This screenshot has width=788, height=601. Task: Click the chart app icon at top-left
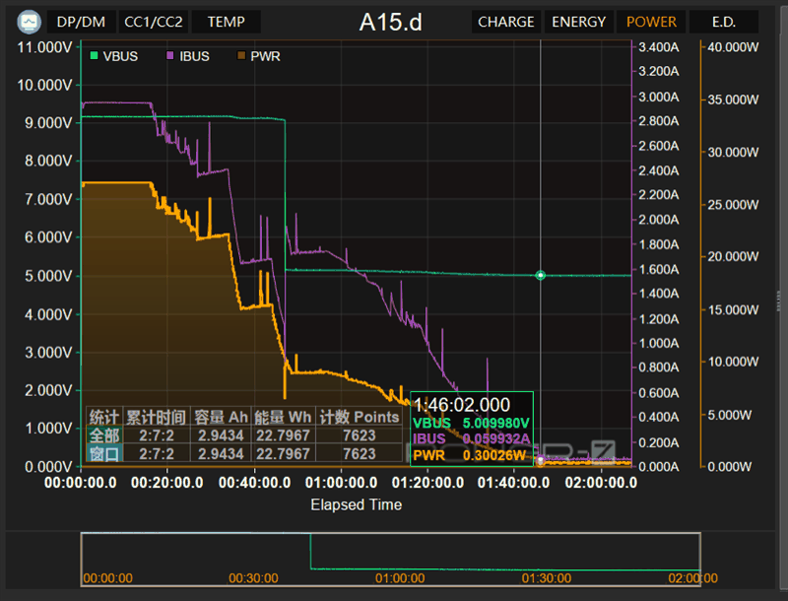click(30, 21)
